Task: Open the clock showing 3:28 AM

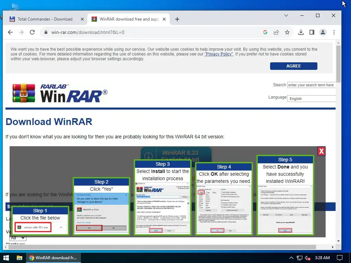Action: tap(322, 258)
